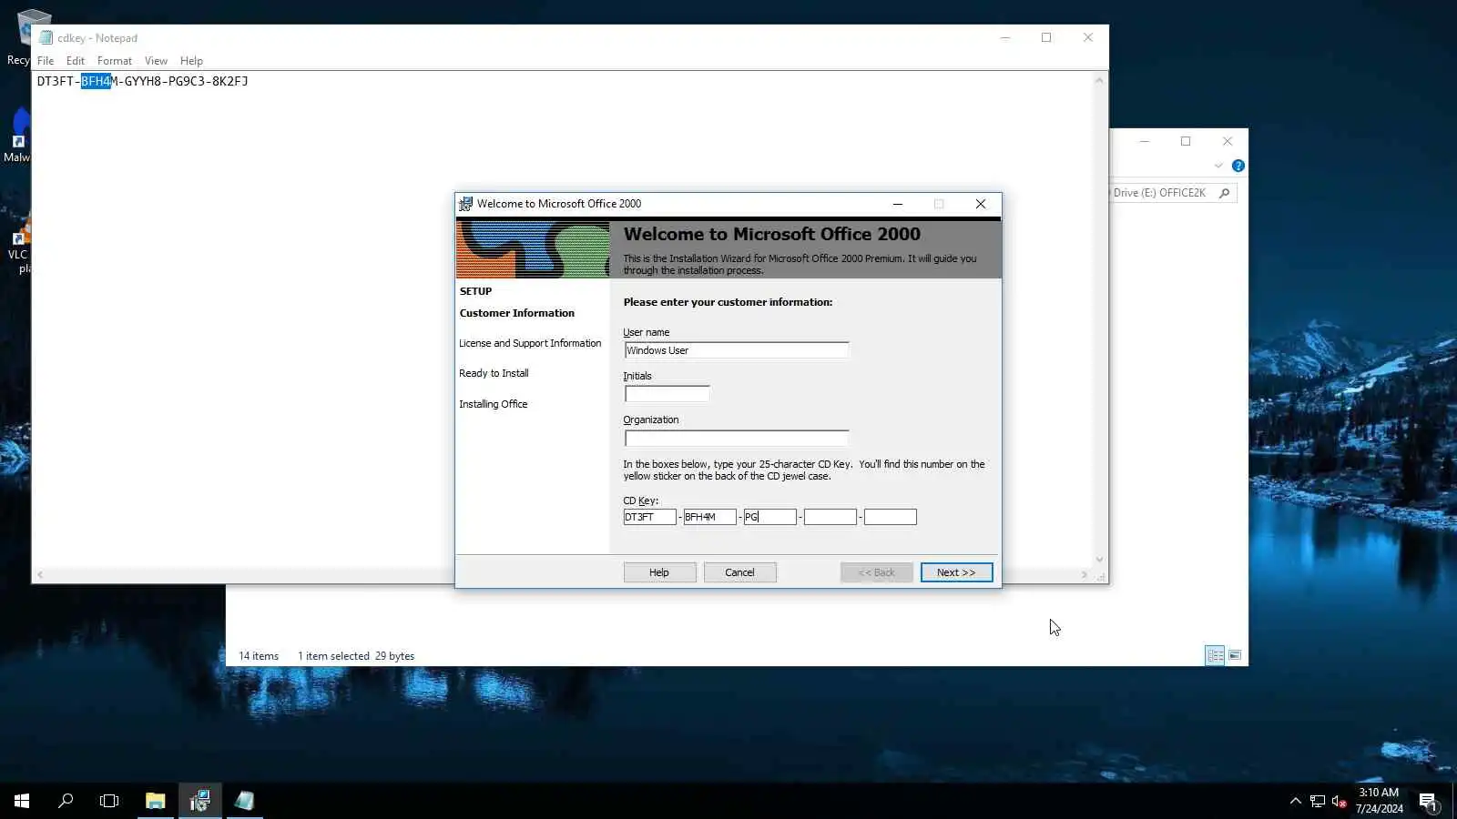Screen dimensions: 1457x819
Task: Click the CD key text in Notepad
Action: point(142,81)
